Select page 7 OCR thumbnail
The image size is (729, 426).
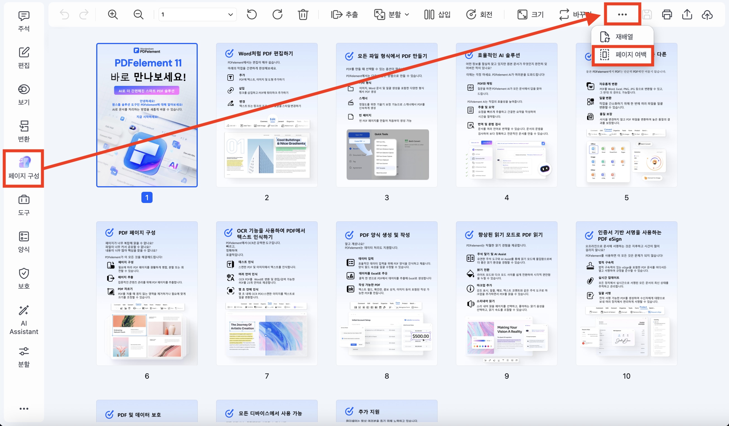tap(266, 293)
